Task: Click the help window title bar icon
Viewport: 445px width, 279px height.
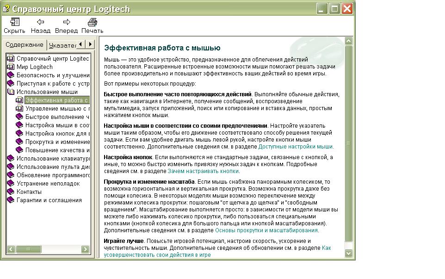Action: click(x=6, y=8)
